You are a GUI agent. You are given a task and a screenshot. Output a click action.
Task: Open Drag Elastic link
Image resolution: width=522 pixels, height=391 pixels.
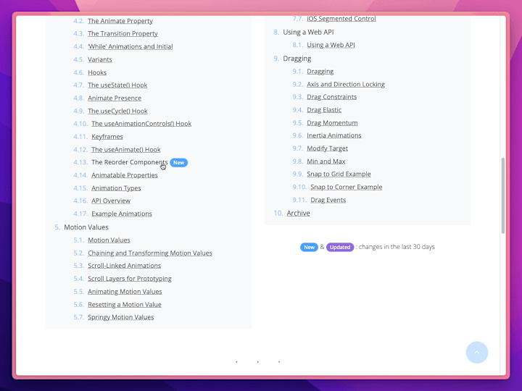point(324,110)
